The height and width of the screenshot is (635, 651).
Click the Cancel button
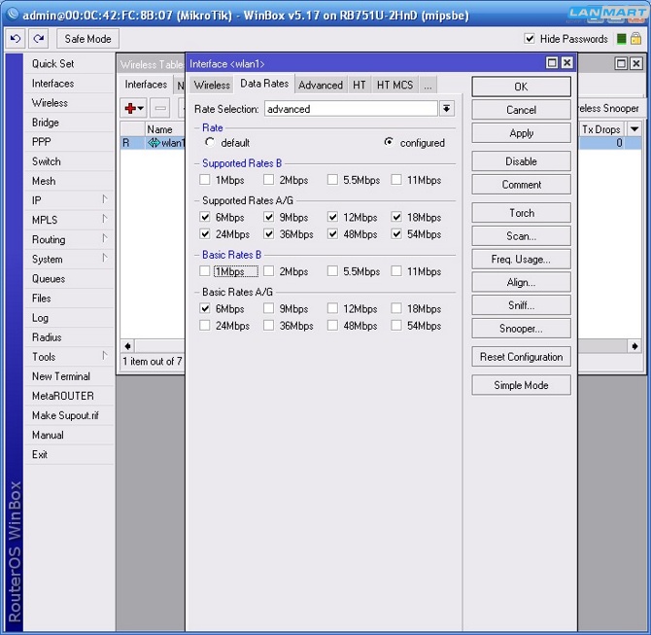pyautogui.click(x=521, y=110)
